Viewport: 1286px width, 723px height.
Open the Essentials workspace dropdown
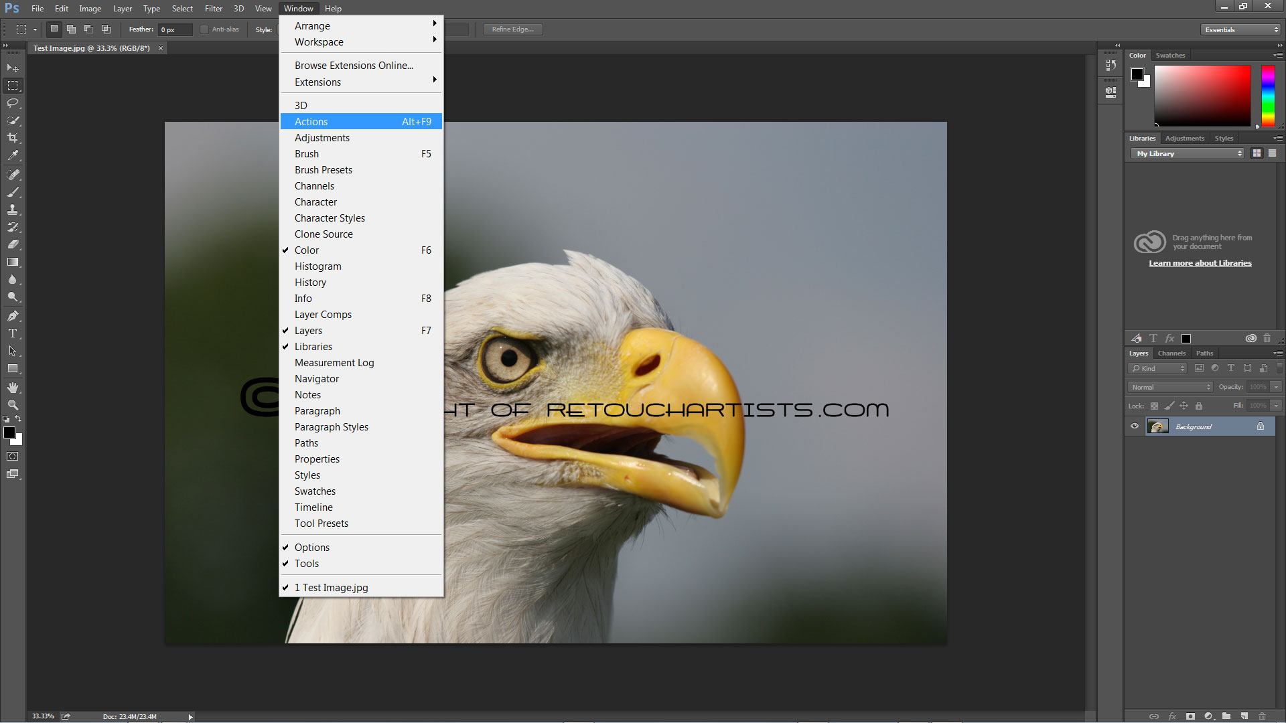pos(1241,29)
